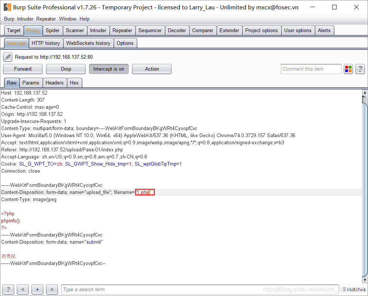Click the Referer header line
This screenshot has width=368, height=296.
click(62, 149)
